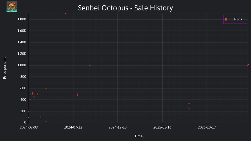
Task: Click the red Alpha legend marker
Action: pyautogui.click(x=226, y=19)
